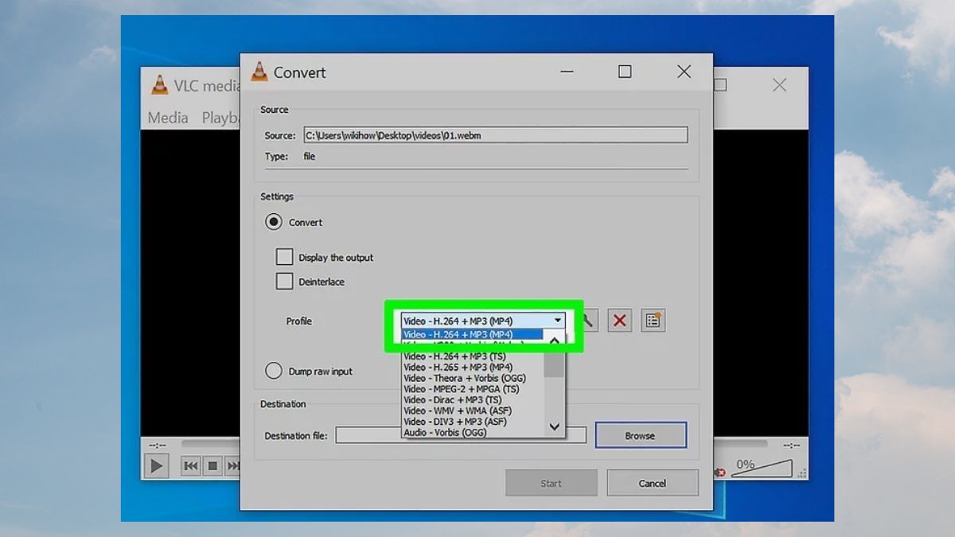Choose Video - Dirac + MP3 (TS)
The image size is (955, 537).
click(473, 399)
